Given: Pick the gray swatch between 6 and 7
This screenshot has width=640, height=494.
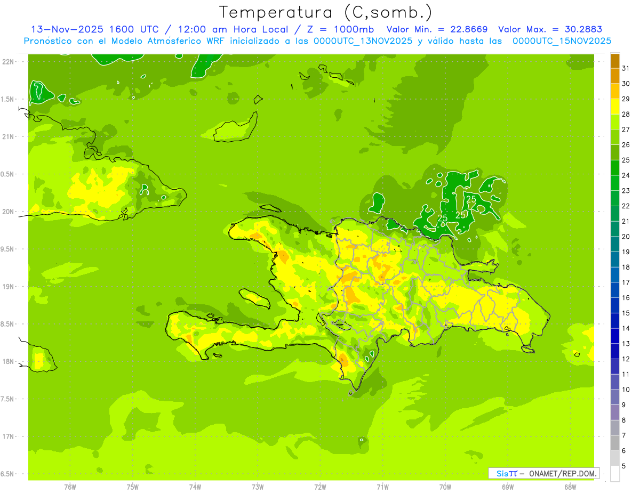Looking at the screenshot, I should point(615,443).
